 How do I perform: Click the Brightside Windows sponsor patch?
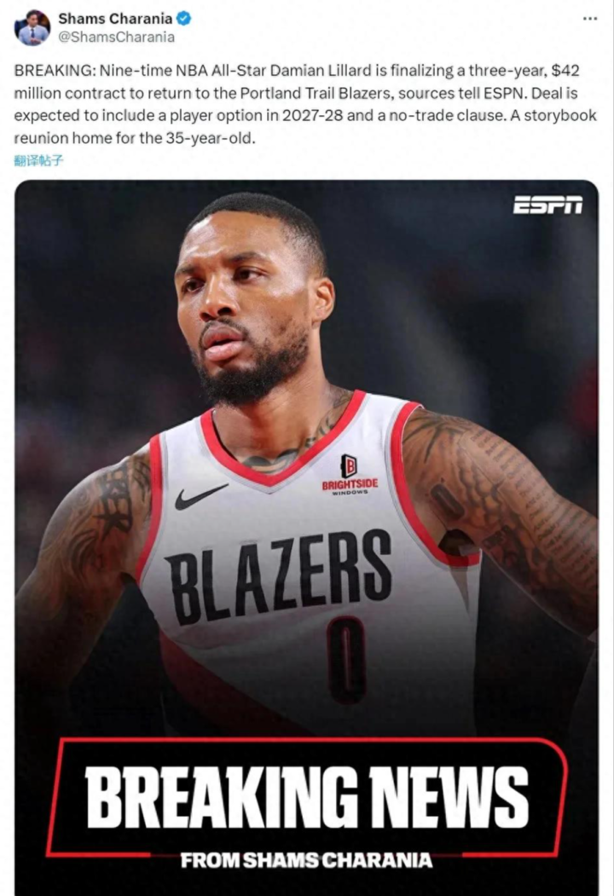click(350, 474)
